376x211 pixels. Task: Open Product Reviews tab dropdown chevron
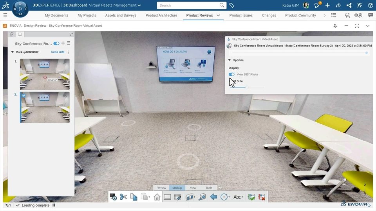coord(218,15)
